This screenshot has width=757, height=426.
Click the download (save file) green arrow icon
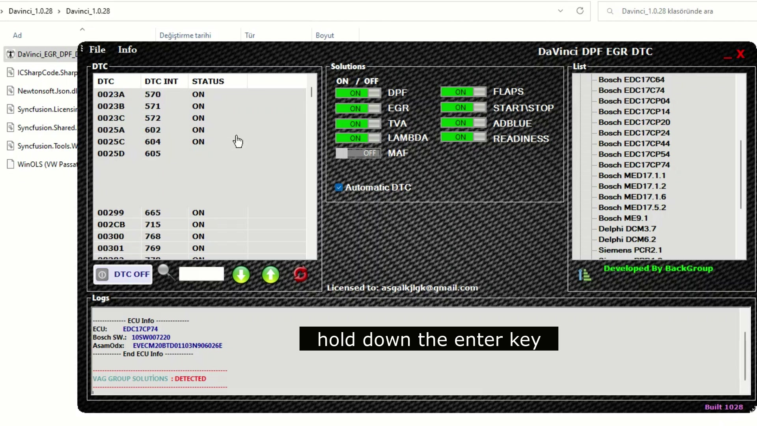pyautogui.click(x=241, y=275)
